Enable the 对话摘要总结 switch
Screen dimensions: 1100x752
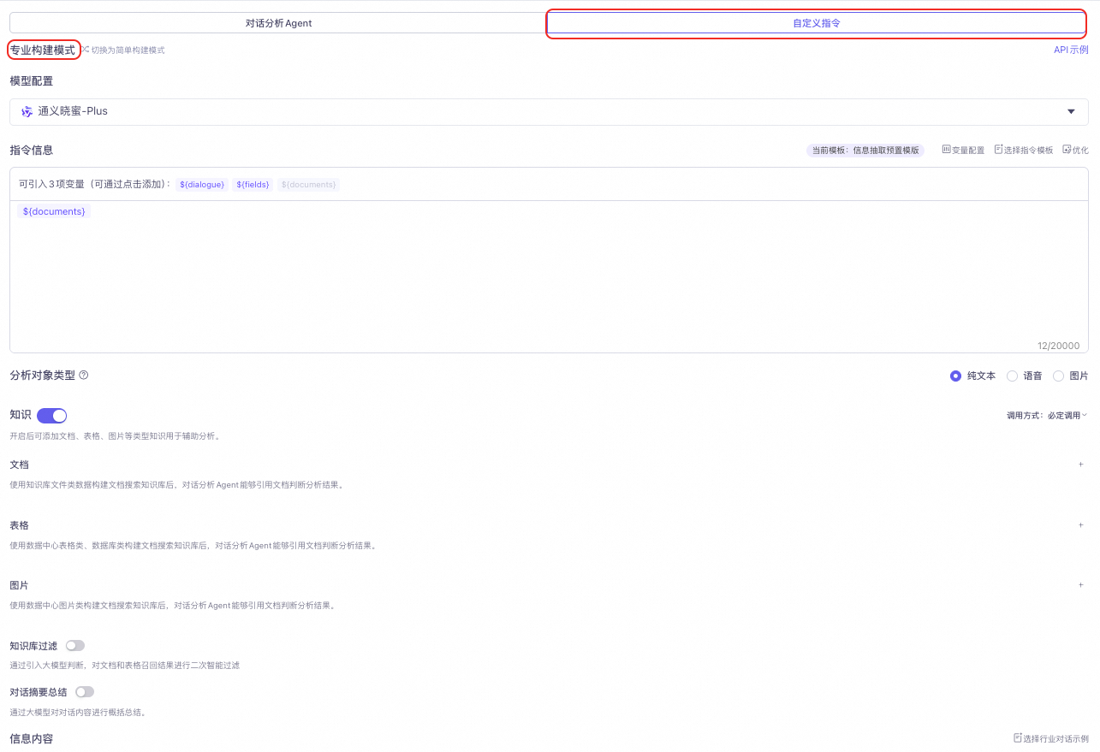[x=85, y=692]
